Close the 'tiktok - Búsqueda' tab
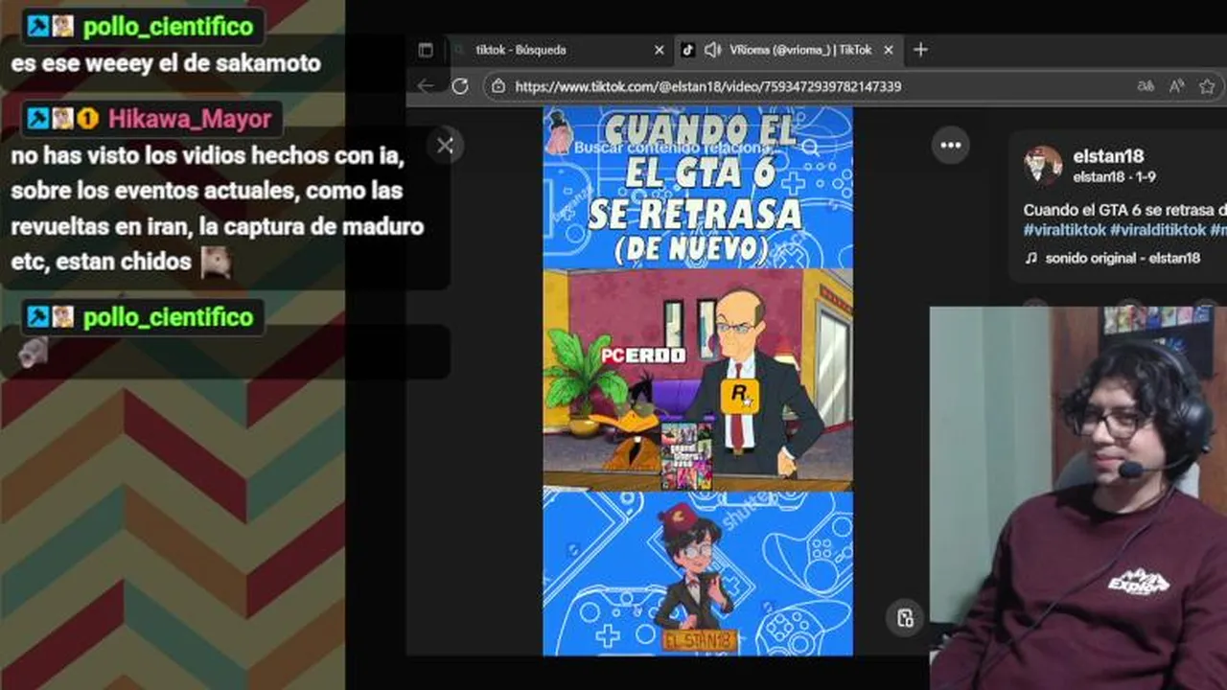The height and width of the screenshot is (690, 1227). pos(659,50)
